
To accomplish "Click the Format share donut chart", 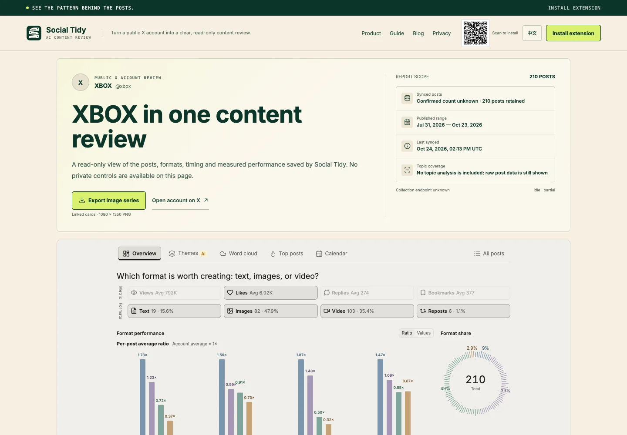I will (x=475, y=383).
